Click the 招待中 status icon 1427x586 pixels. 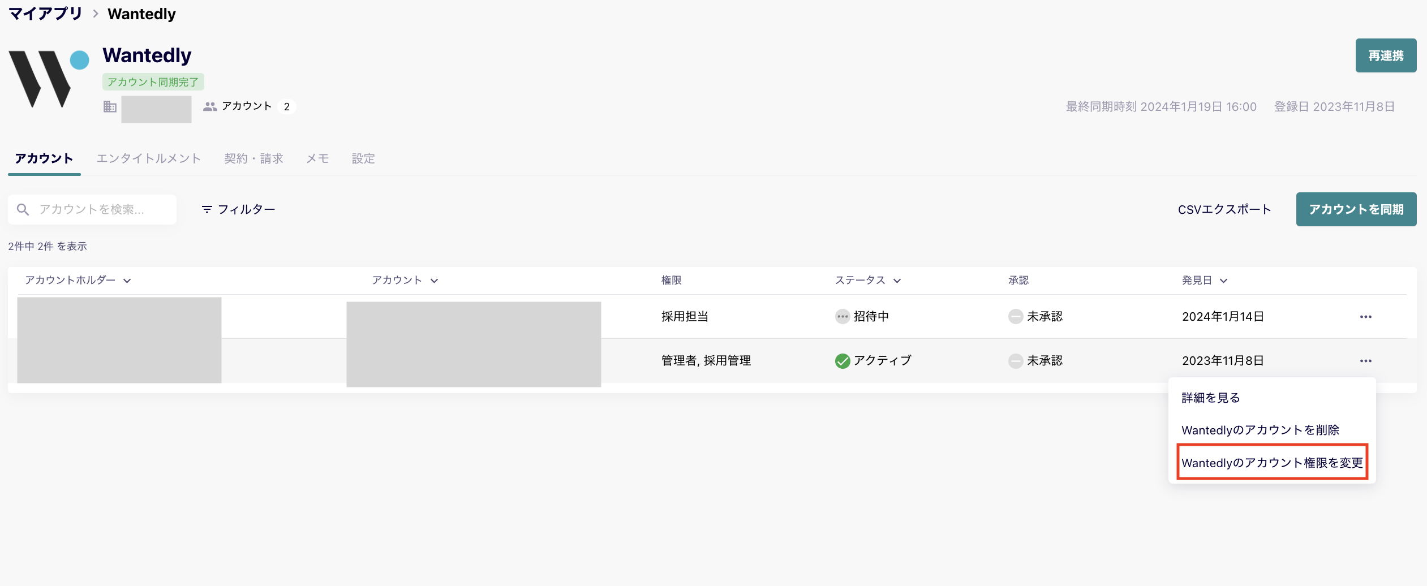843,317
